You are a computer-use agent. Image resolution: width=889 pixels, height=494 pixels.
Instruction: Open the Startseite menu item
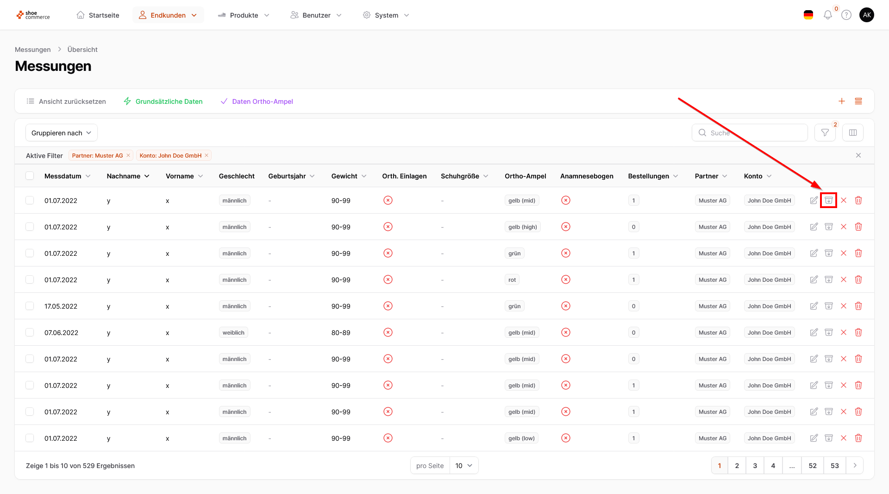(x=98, y=15)
